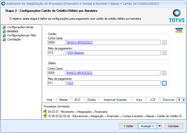Open process 04.03.01 Movimento Integrações Financeira

(x=78, y=112)
